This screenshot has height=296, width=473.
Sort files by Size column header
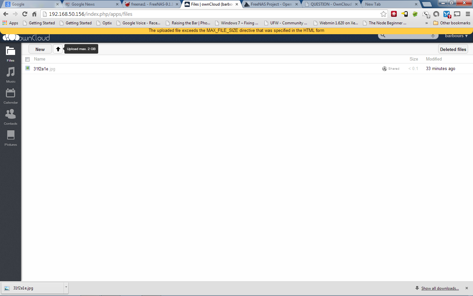point(414,59)
